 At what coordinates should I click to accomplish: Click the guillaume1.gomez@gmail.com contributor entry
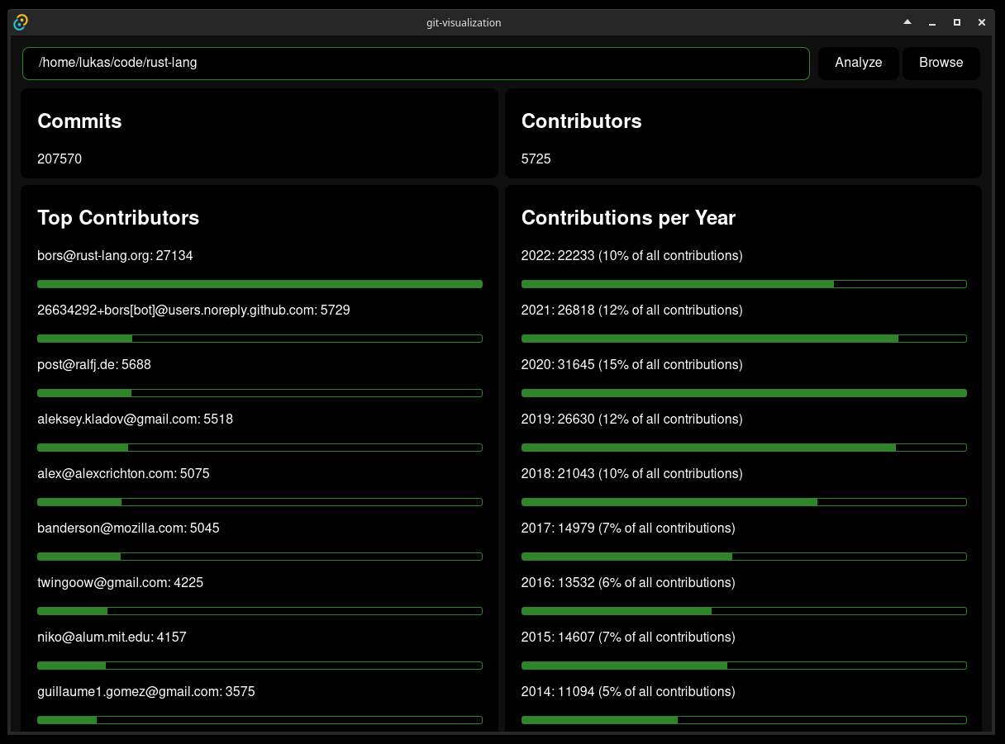(146, 691)
